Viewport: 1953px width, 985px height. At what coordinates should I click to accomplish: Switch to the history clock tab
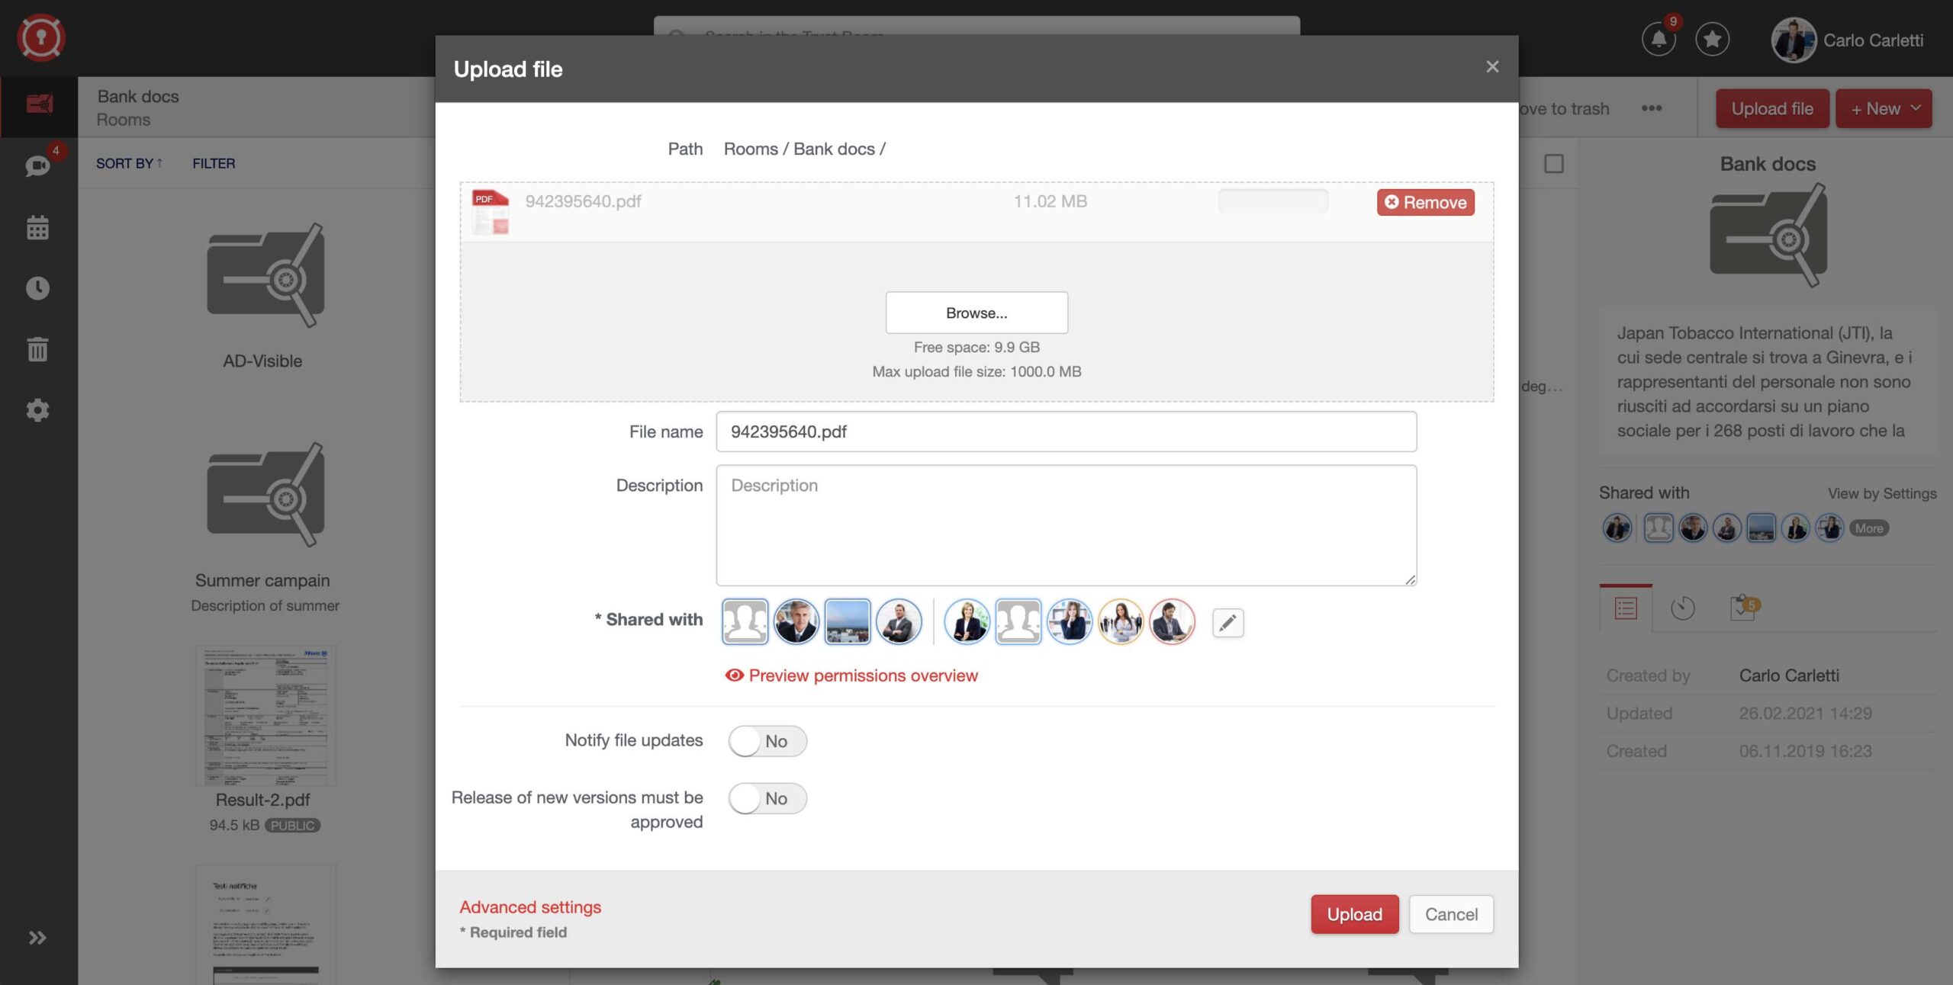tap(1682, 608)
